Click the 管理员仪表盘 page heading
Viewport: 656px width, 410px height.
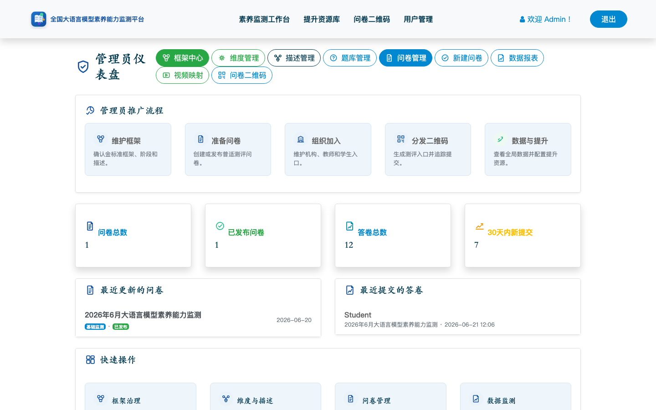pos(121,67)
